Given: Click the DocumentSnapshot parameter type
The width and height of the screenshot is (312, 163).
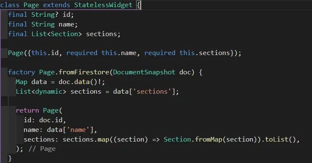Looking at the screenshot, I should 144,72.
